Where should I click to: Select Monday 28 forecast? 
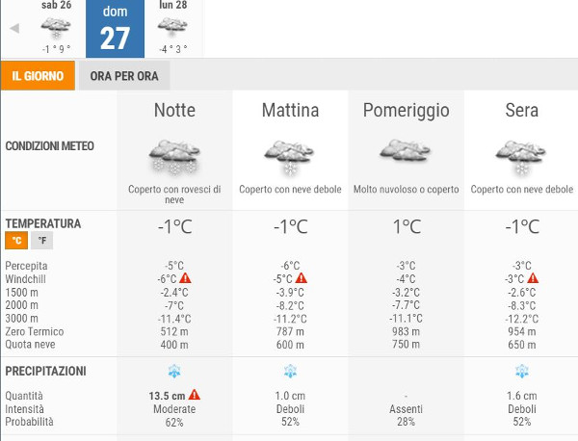pos(173,28)
